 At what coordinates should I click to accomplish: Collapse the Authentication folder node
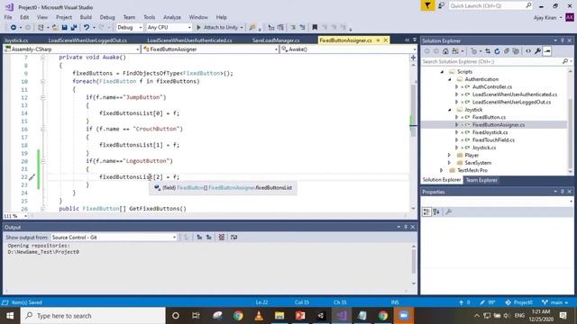(450, 79)
